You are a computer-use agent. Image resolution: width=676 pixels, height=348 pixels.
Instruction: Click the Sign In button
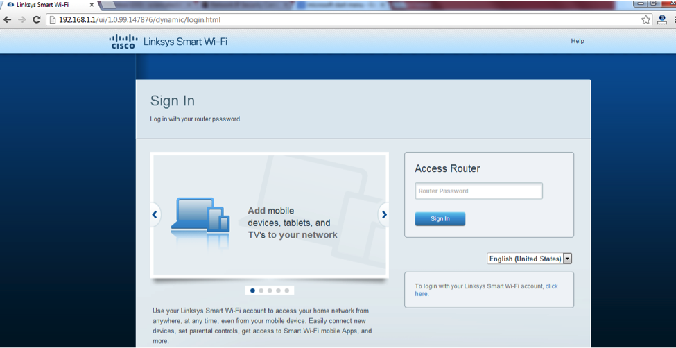point(440,218)
